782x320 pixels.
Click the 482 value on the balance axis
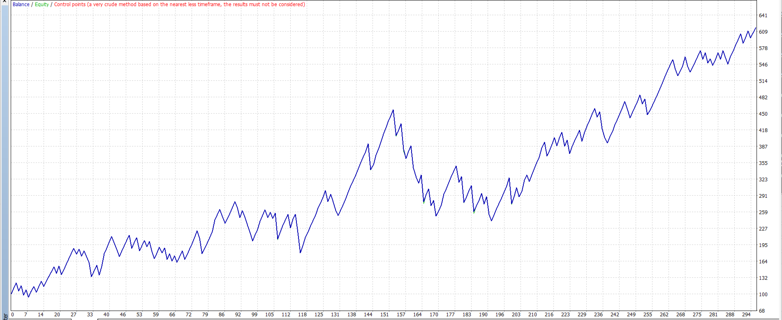(763, 98)
